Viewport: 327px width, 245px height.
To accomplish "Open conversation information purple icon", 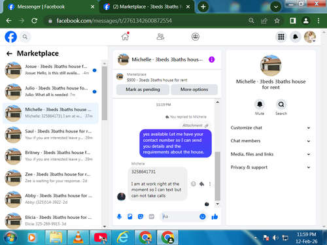I will pyautogui.click(x=211, y=59).
